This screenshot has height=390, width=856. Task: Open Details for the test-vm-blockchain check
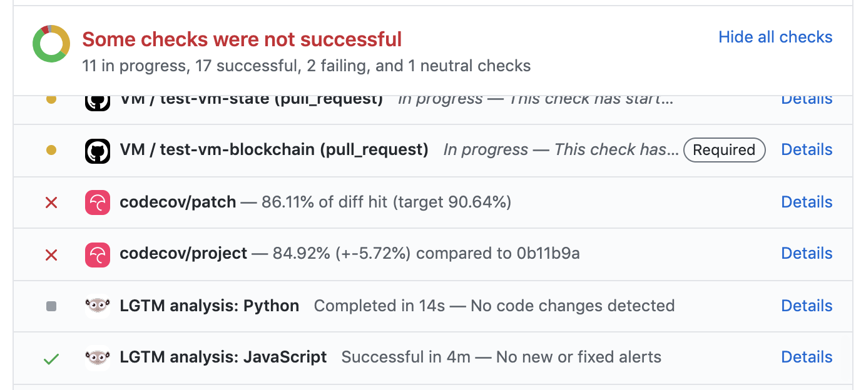(x=806, y=150)
